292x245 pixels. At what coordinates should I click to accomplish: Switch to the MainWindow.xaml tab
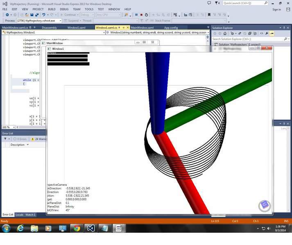142,28
